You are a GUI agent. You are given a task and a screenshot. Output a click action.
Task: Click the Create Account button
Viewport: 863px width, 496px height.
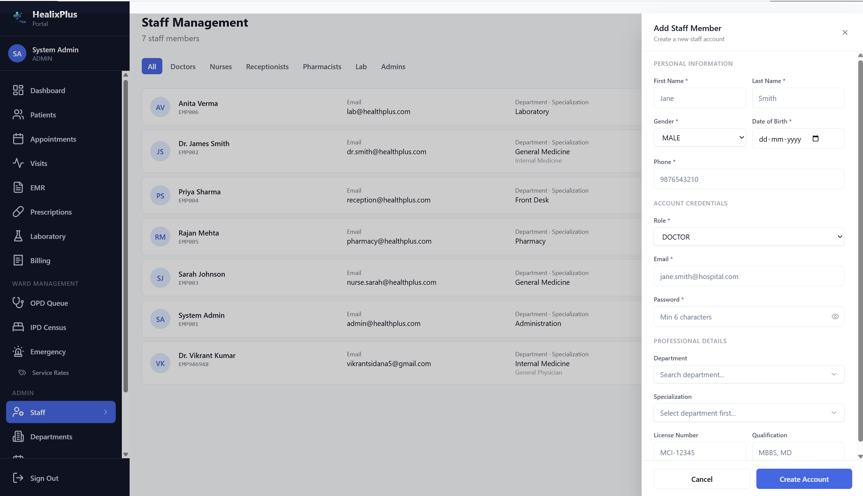click(804, 479)
